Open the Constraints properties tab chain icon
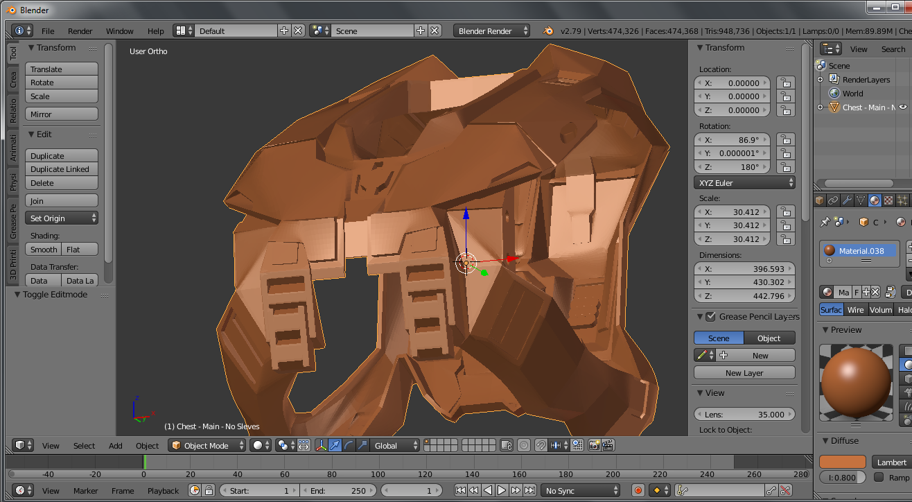The height and width of the screenshot is (502, 912). pyautogui.click(x=833, y=200)
